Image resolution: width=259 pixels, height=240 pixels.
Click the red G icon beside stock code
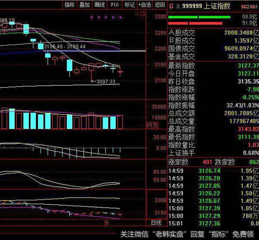click(171, 6)
